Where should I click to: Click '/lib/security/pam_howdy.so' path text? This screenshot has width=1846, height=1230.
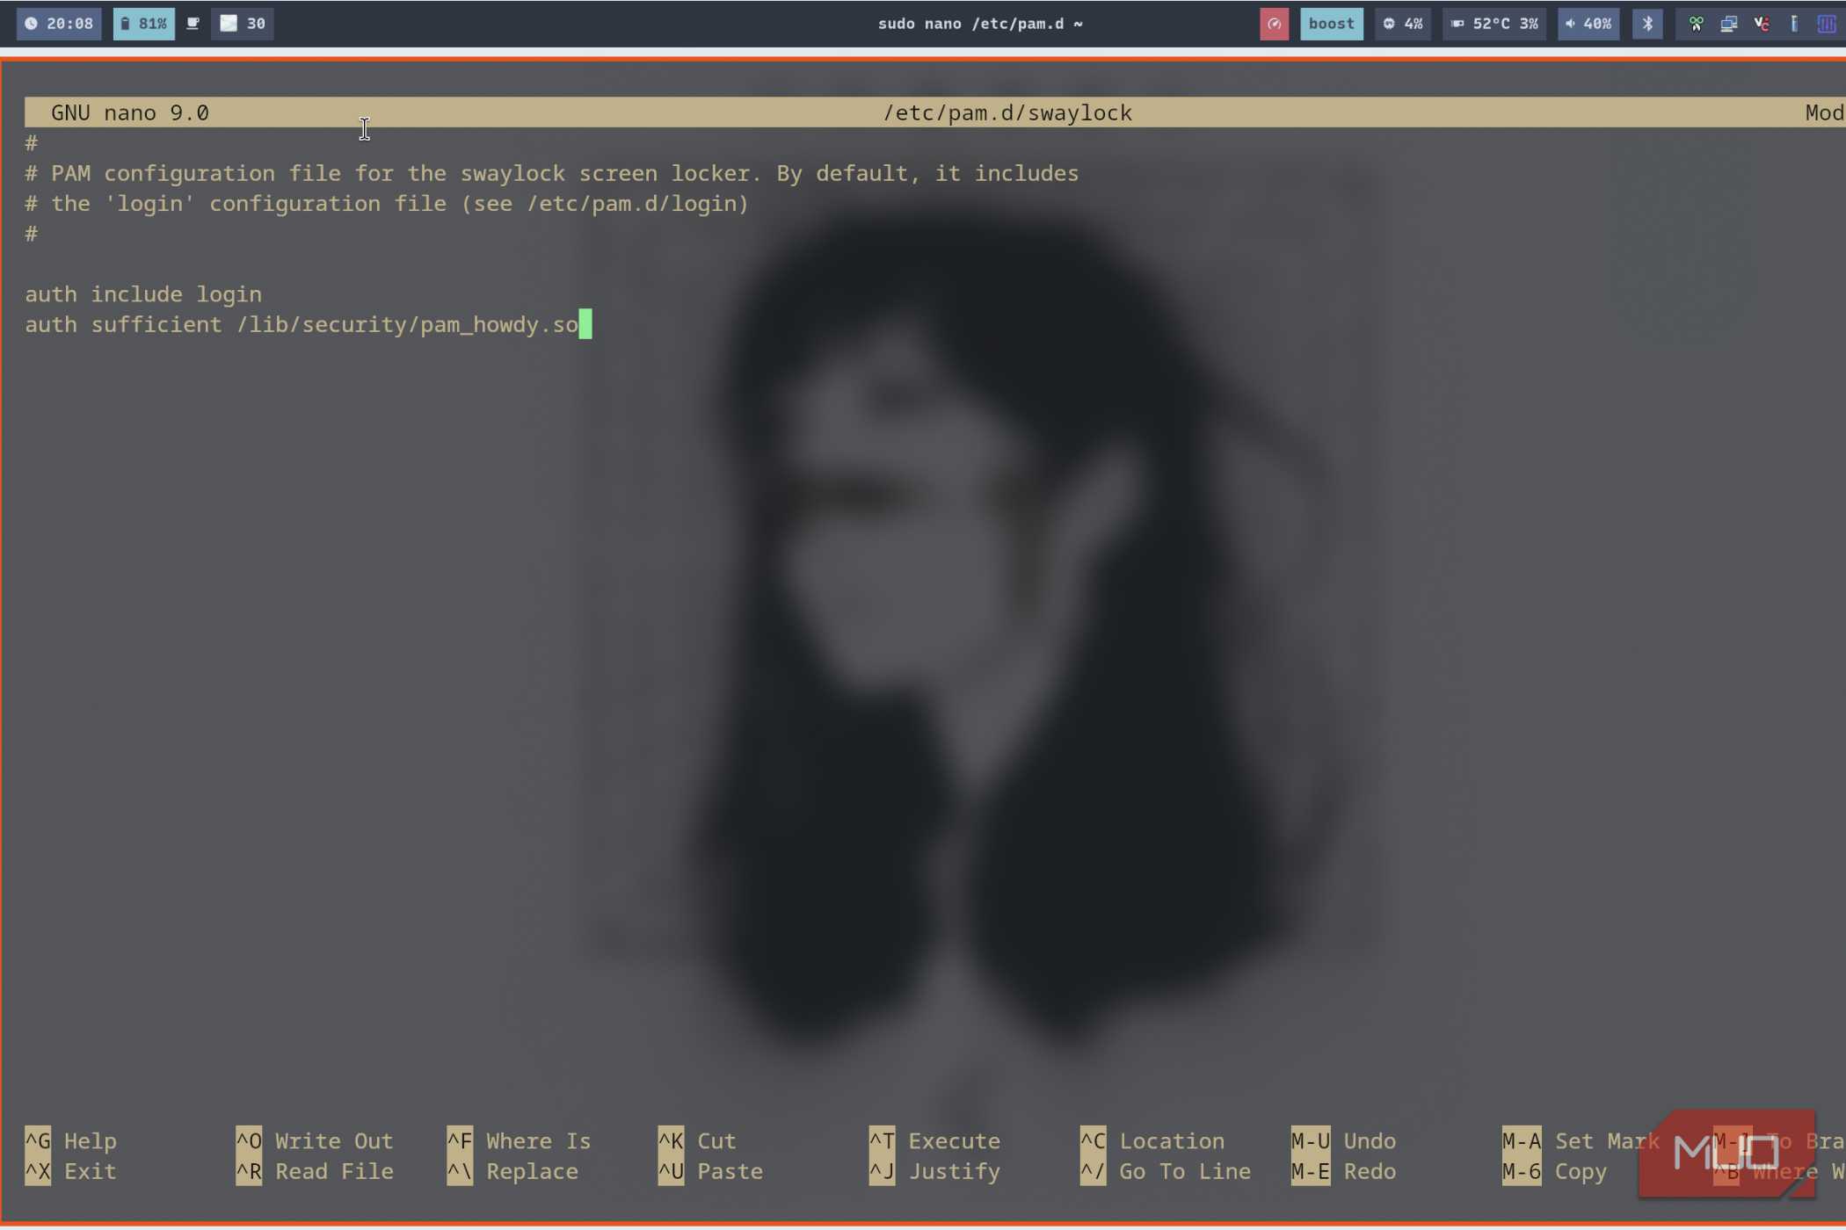click(407, 325)
